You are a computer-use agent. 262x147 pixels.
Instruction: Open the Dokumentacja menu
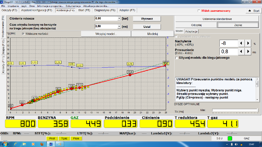[73, 6]
